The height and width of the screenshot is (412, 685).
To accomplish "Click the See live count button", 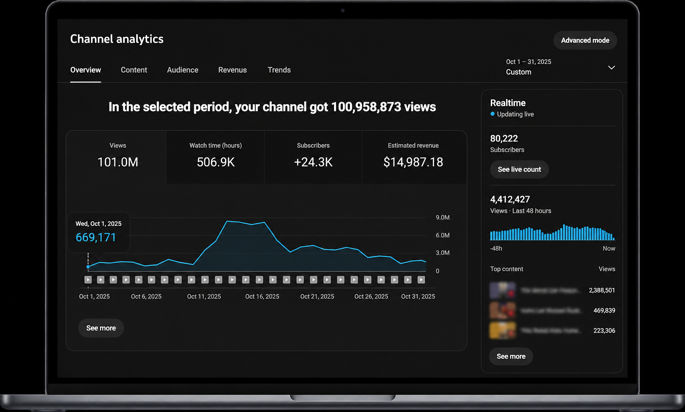I will point(519,169).
